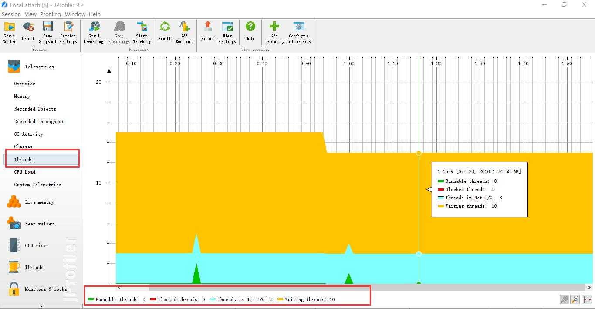Open the Live memory section
595x309 pixels.
30,202
